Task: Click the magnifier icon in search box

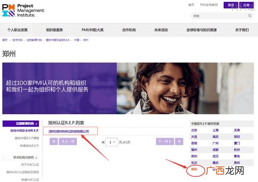Action: point(250,16)
